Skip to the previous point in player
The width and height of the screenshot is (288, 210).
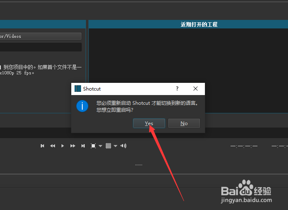coord(42,146)
